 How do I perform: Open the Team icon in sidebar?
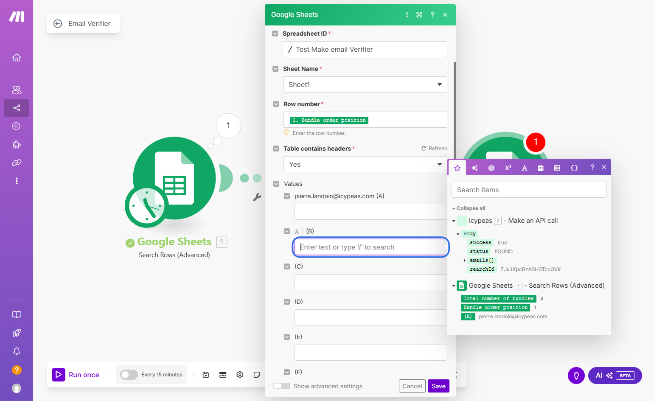tap(17, 90)
